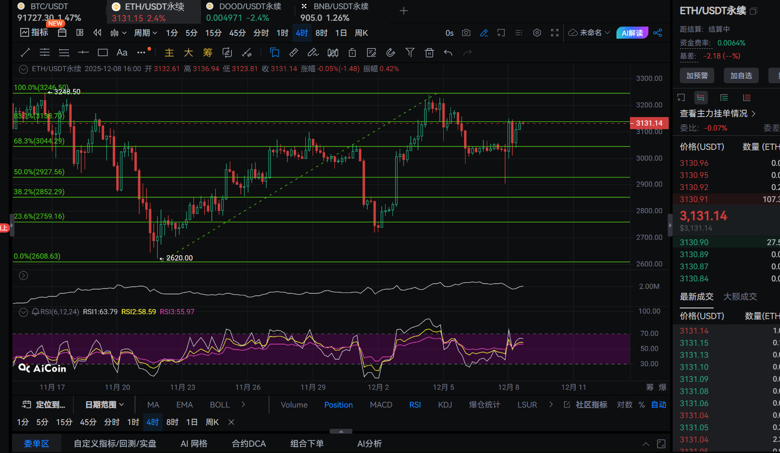The height and width of the screenshot is (453, 780).
Task: Select the rectangle drawing tool
Action: (103, 53)
